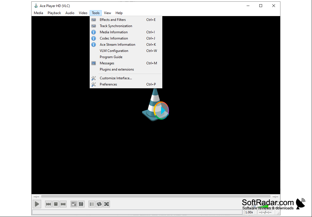Minimize the Ace Player window
Viewport: 312px width, 217px height.
[248, 6]
